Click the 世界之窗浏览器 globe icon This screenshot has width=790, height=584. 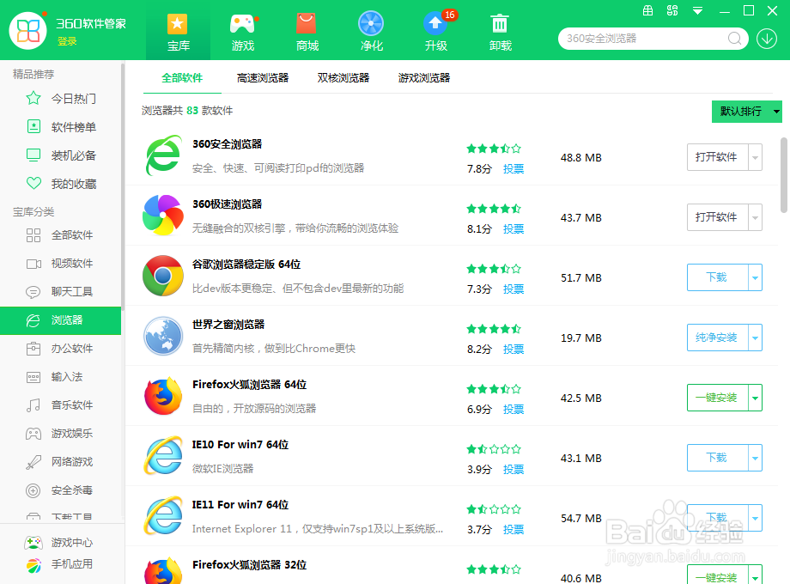[x=163, y=336]
